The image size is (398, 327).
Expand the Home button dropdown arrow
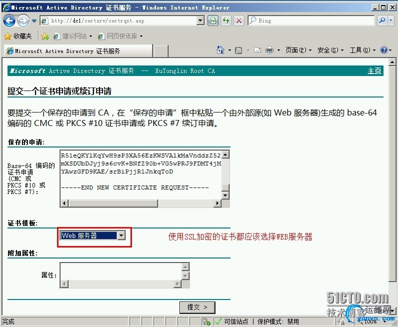coord(229,50)
